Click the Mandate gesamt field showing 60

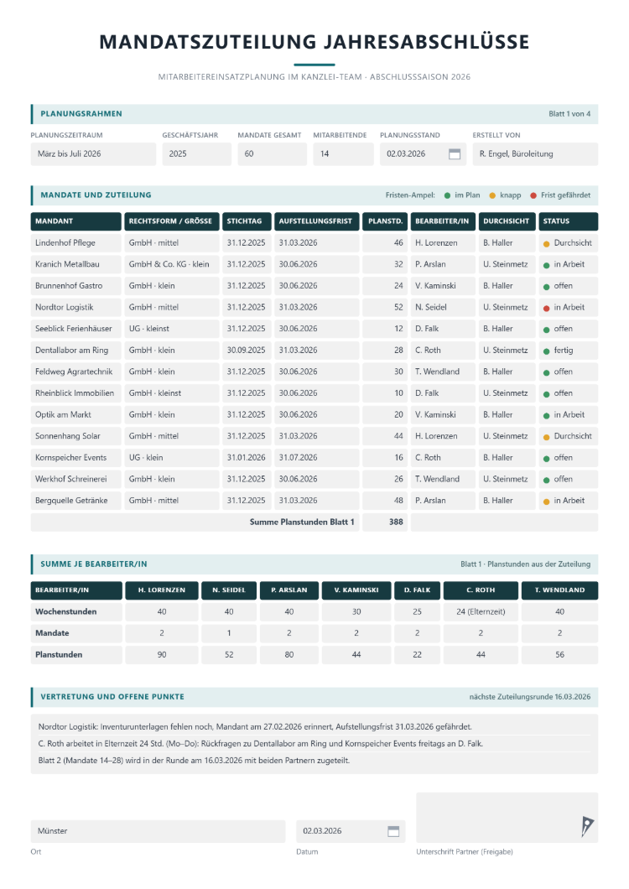pyautogui.click(x=272, y=154)
